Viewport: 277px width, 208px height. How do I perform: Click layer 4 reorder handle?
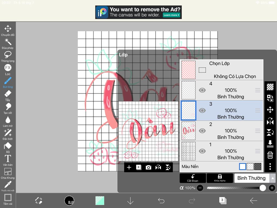[258, 90]
